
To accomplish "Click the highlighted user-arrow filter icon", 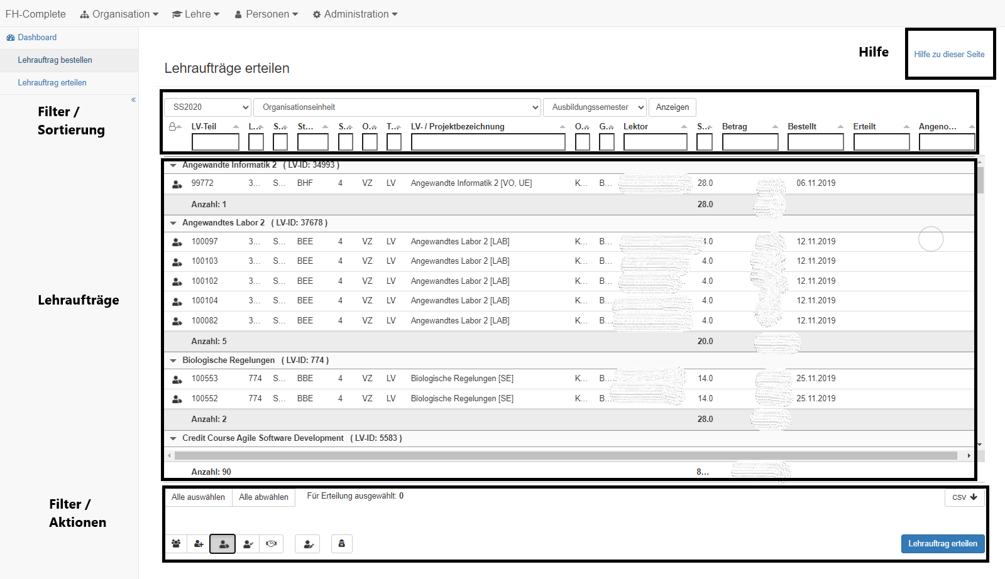I will coord(222,544).
